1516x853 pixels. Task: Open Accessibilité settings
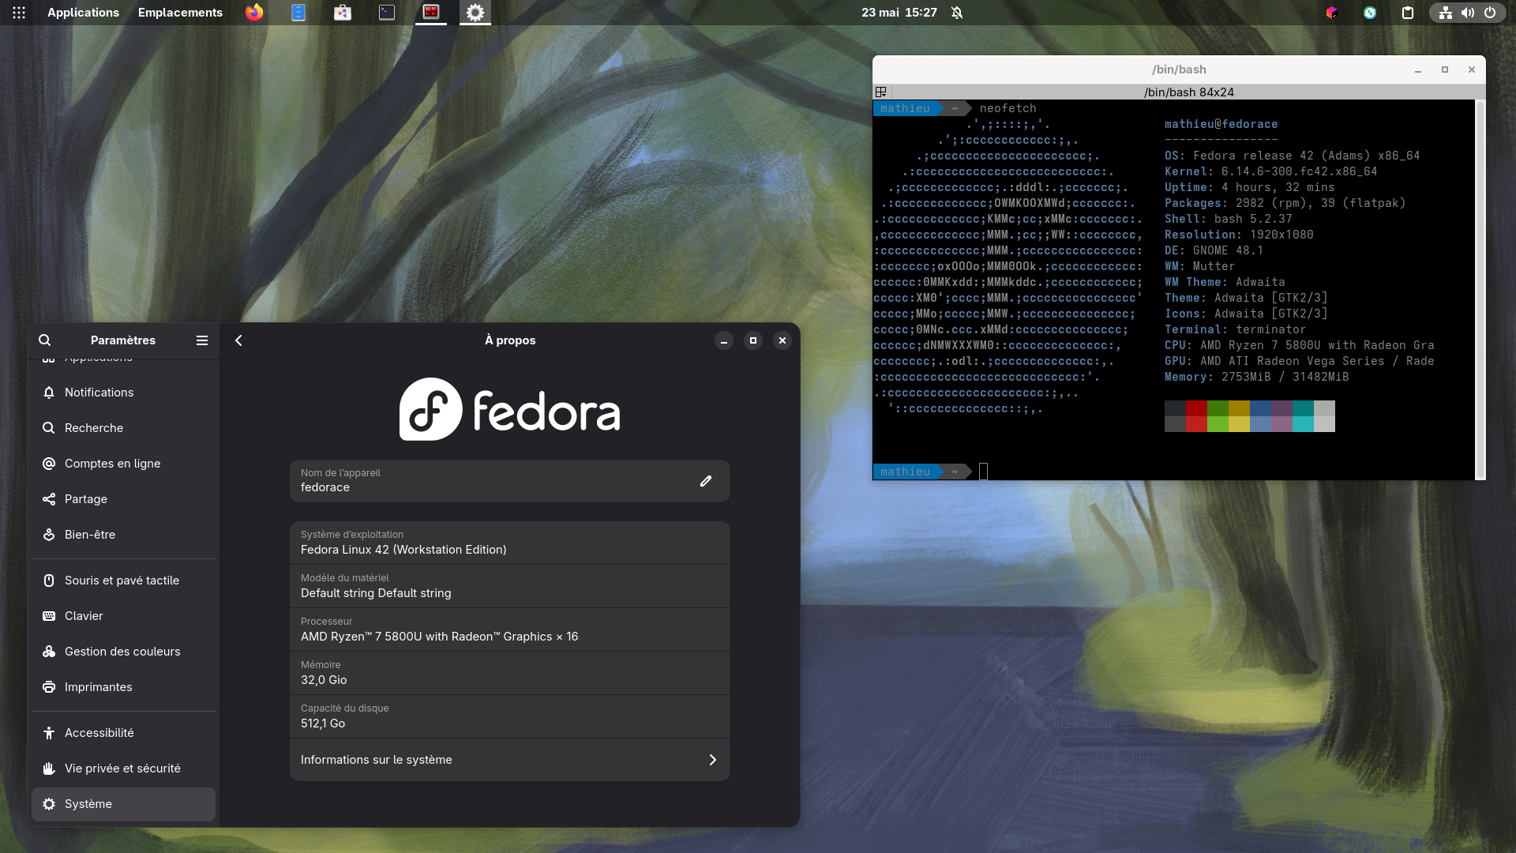[x=123, y=733]
